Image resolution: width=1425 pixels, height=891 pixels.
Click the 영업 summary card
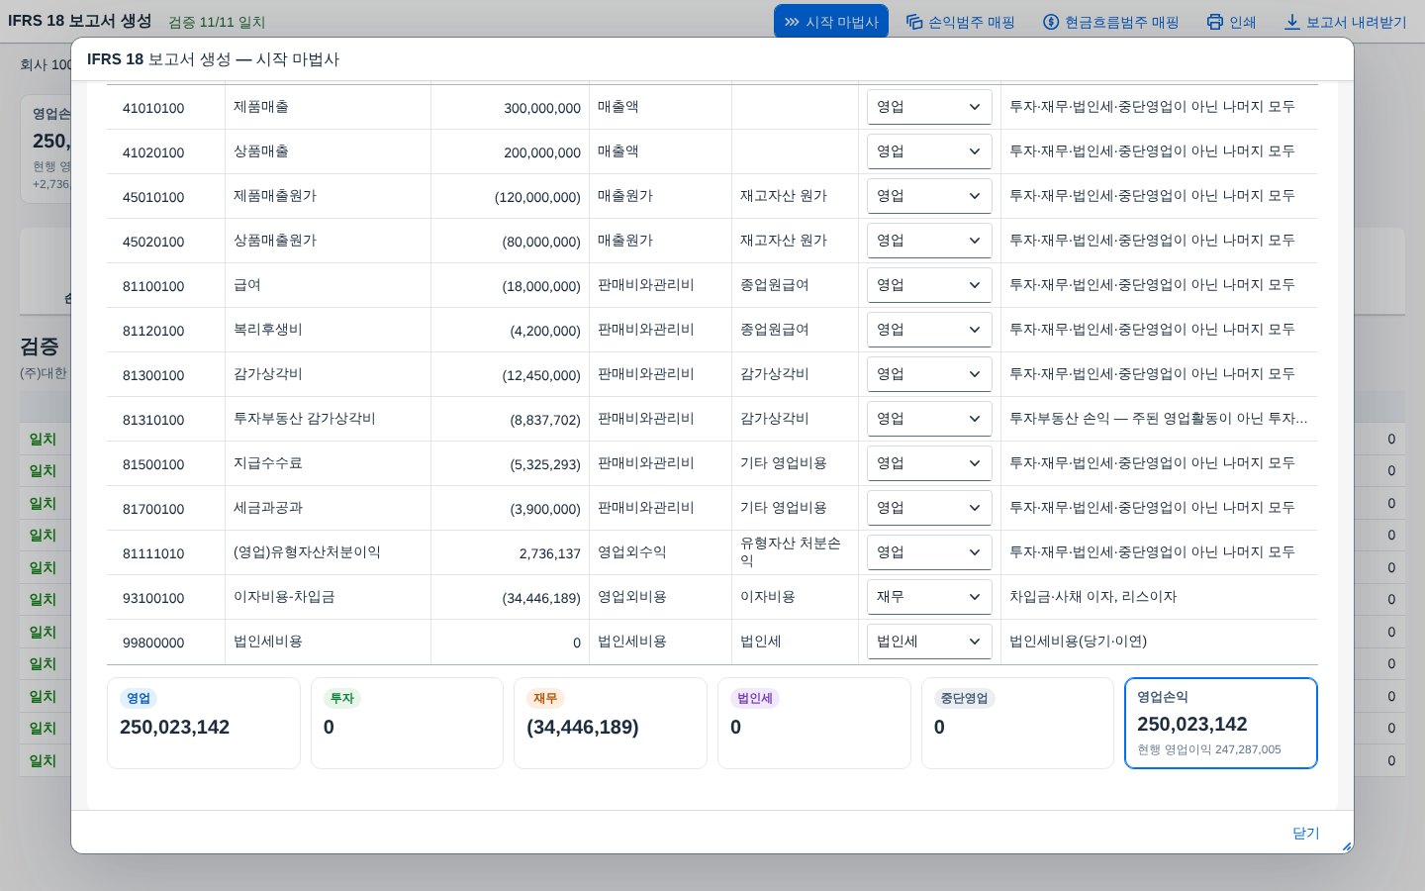pyautogui.click(x=204, y=723)
